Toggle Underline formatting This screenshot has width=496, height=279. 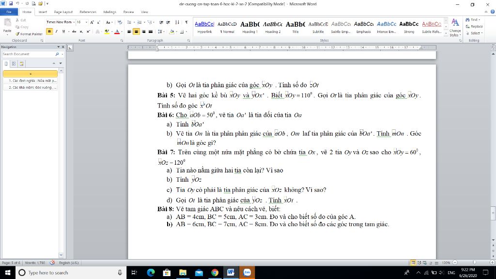pyautogui.click(x=63, y=31)
